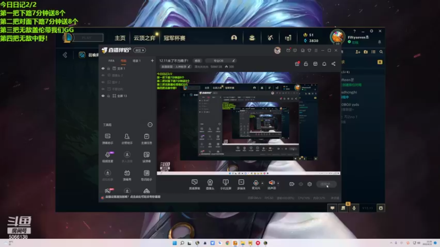Open the mode switch pill beside streaming app logo
This screenshot has height=247, width=440.
click(x=140, y=50)
